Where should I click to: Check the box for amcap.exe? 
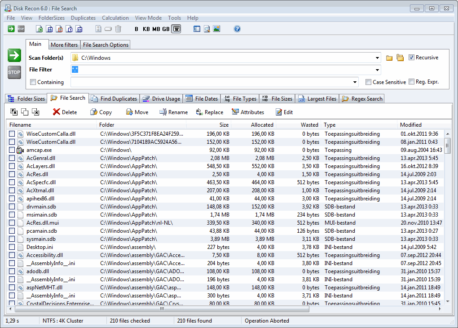coord(12,150)
